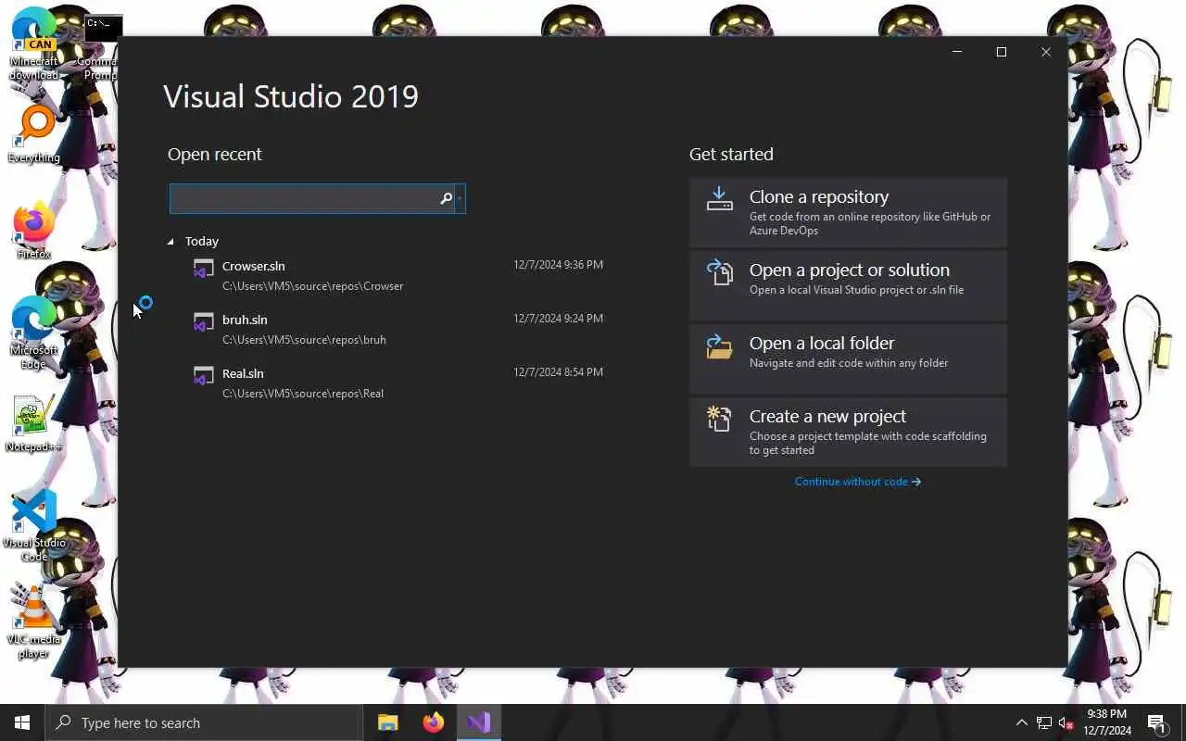Open the search options dropdown arrow
The image size is (1186, 741).
coord(460,198)
